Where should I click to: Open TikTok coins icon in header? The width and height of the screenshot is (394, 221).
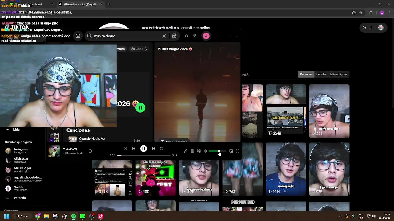(x=364, y=28)
